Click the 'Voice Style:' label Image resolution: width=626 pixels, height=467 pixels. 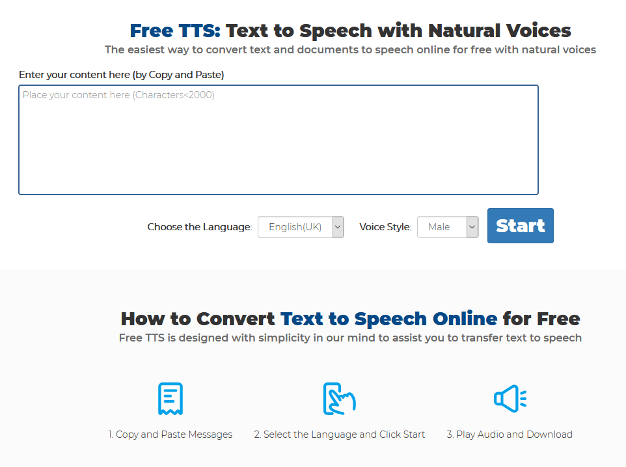[x=385, y=227]
